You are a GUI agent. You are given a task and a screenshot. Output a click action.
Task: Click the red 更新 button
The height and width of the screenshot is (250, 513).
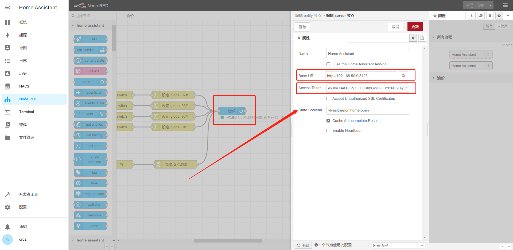415,27
